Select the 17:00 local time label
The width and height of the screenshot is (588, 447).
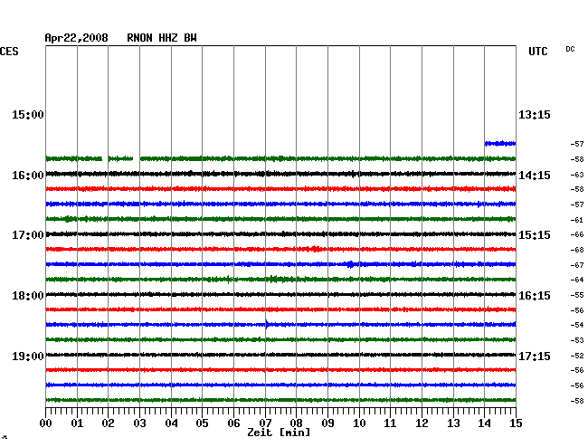(x=28, y=235)
